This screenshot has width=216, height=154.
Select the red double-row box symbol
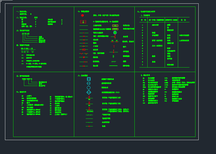pyautogui.click(x=84, y=22)
